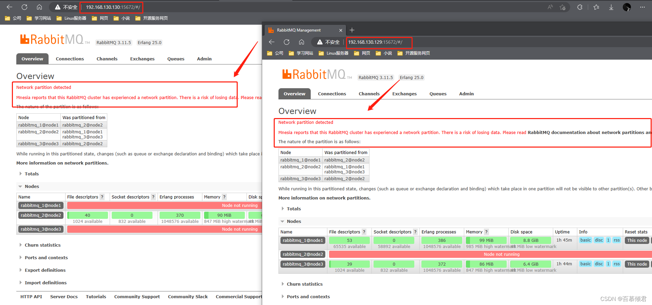Open rabbitmq_3@node3 node in the right window
The height and width of the screenshot is (305, 652).
(303, 264)
